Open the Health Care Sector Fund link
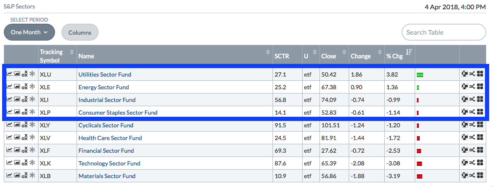 [x=110, y=137]
